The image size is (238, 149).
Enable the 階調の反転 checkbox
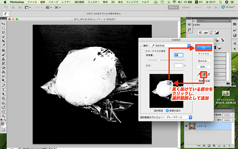pos(197,81)
